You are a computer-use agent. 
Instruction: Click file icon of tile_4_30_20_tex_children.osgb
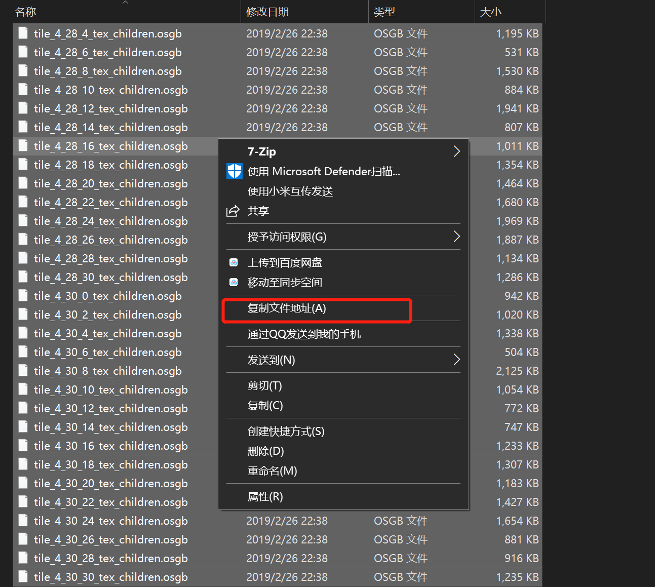(23, 483)
